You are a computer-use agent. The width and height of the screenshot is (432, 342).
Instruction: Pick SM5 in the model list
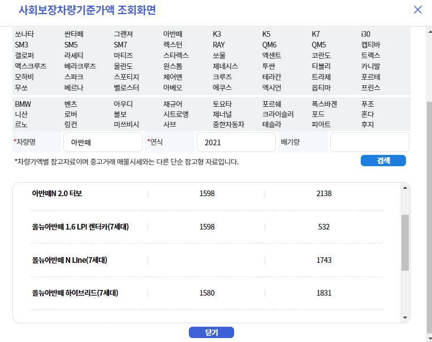[71, 45]
